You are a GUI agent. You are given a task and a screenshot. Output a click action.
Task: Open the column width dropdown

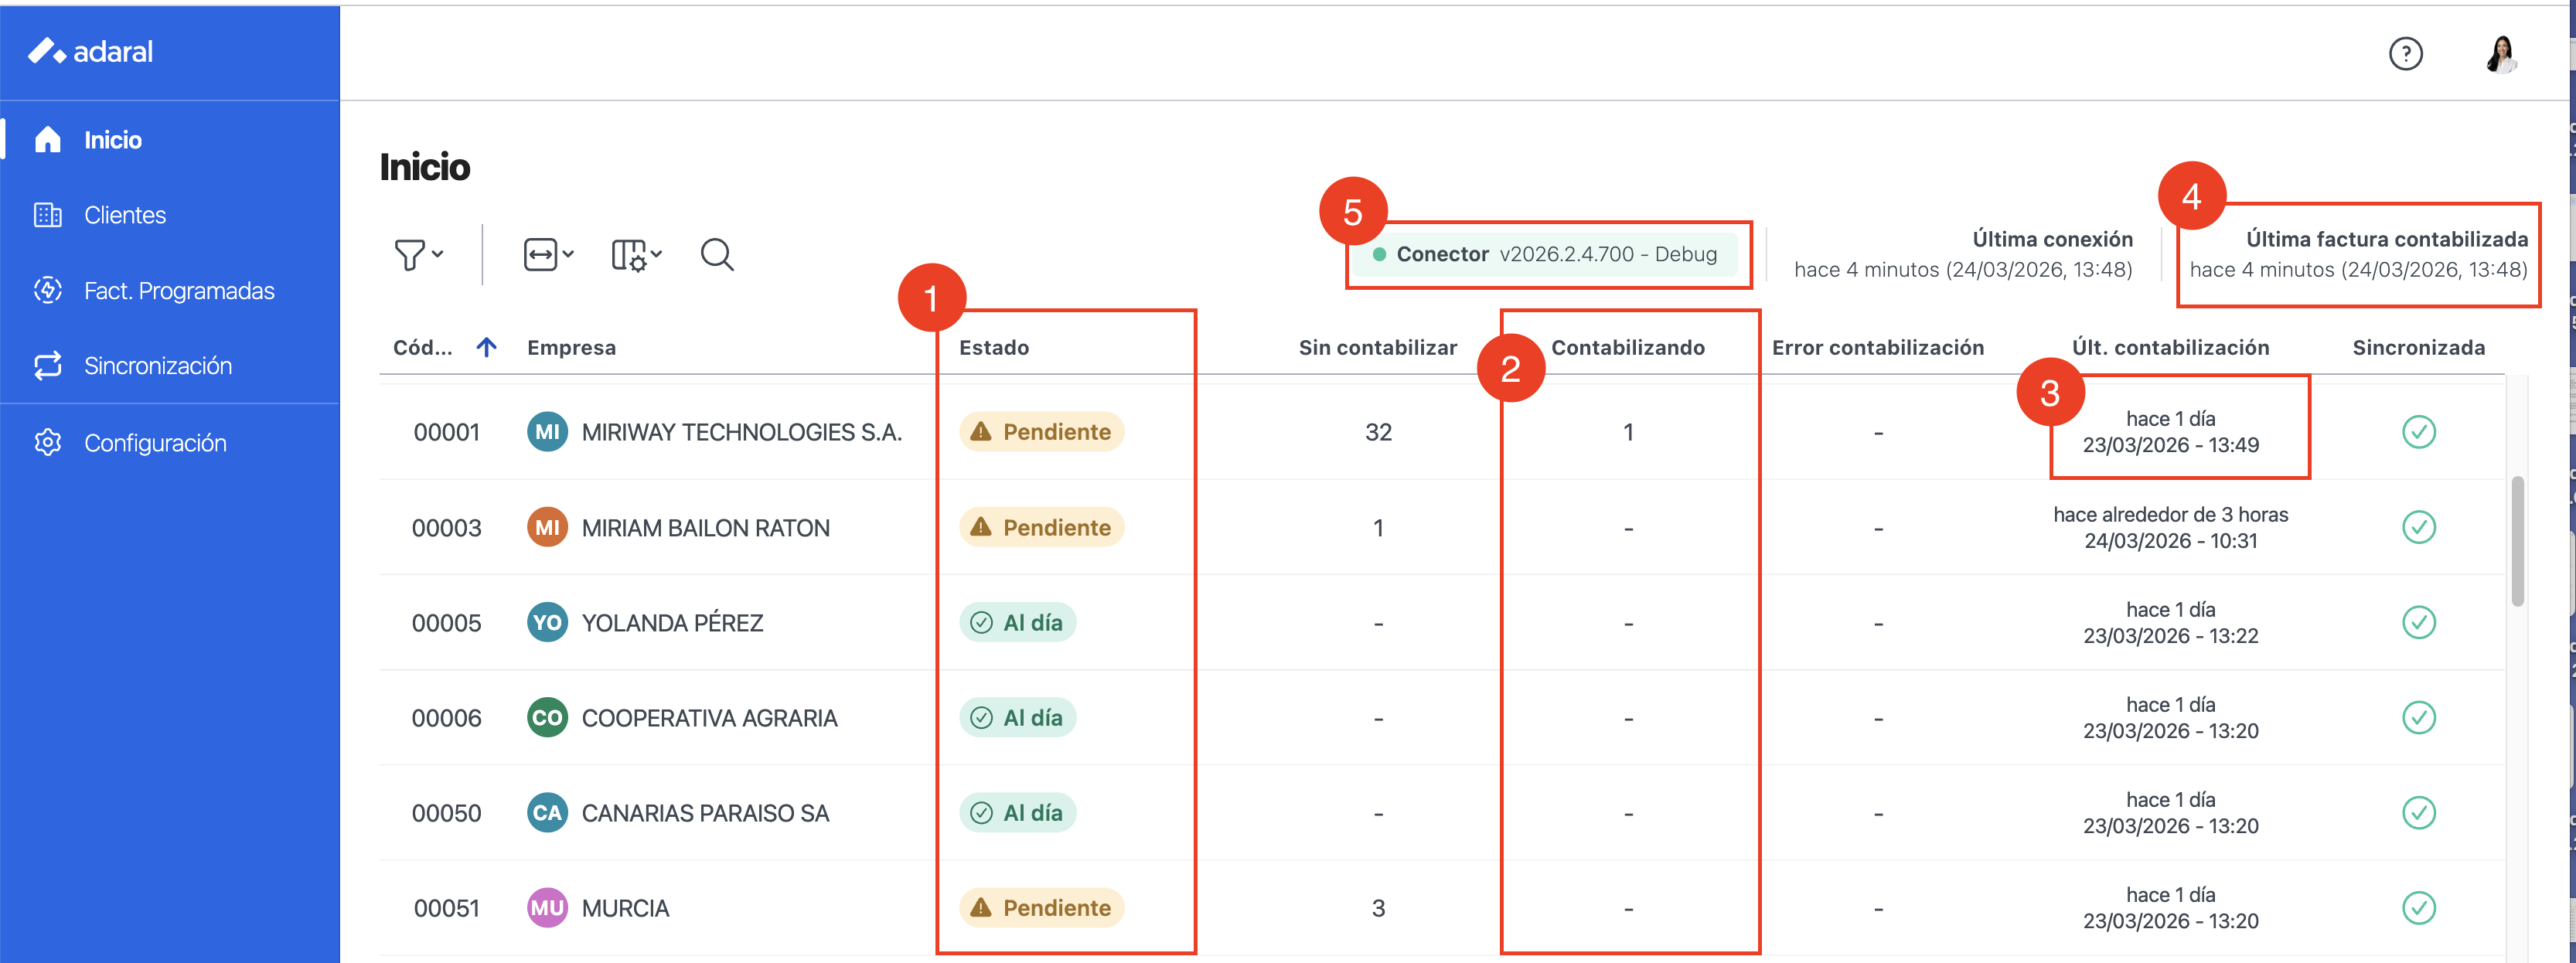[548, 255]
